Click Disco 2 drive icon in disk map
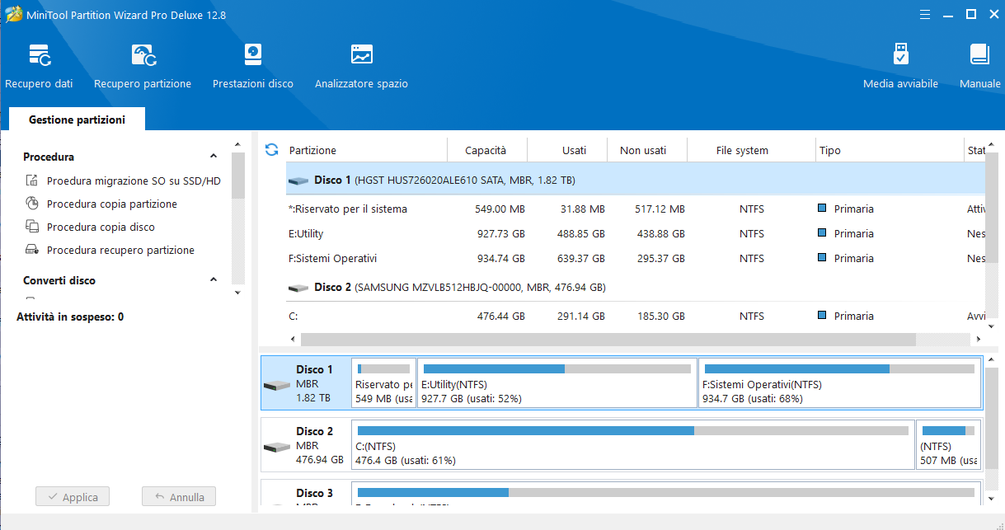The width and height of the screenshot is (1005, 530). 276,447
